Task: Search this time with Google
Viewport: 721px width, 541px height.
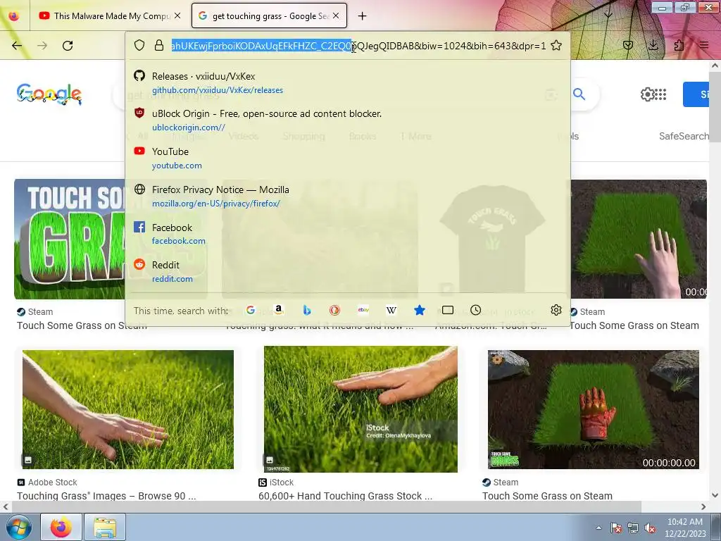Action: pyautogui.click(x=251, y=310)
